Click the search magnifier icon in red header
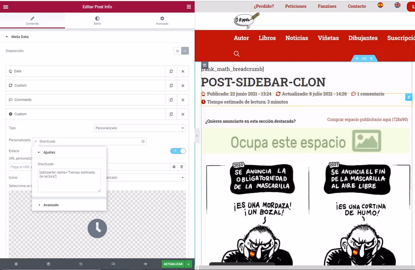The height and width of the screenshot is (270, 415). coord(237,54)
